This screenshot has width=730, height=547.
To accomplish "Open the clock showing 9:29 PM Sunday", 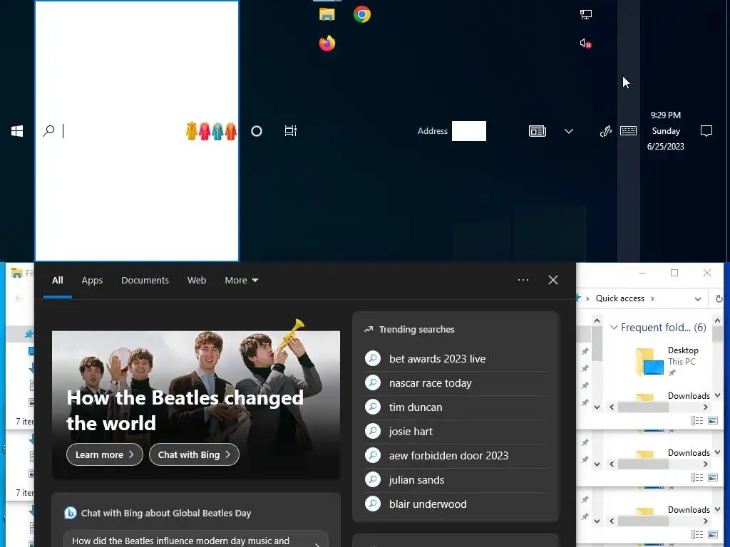I will 665,131.
